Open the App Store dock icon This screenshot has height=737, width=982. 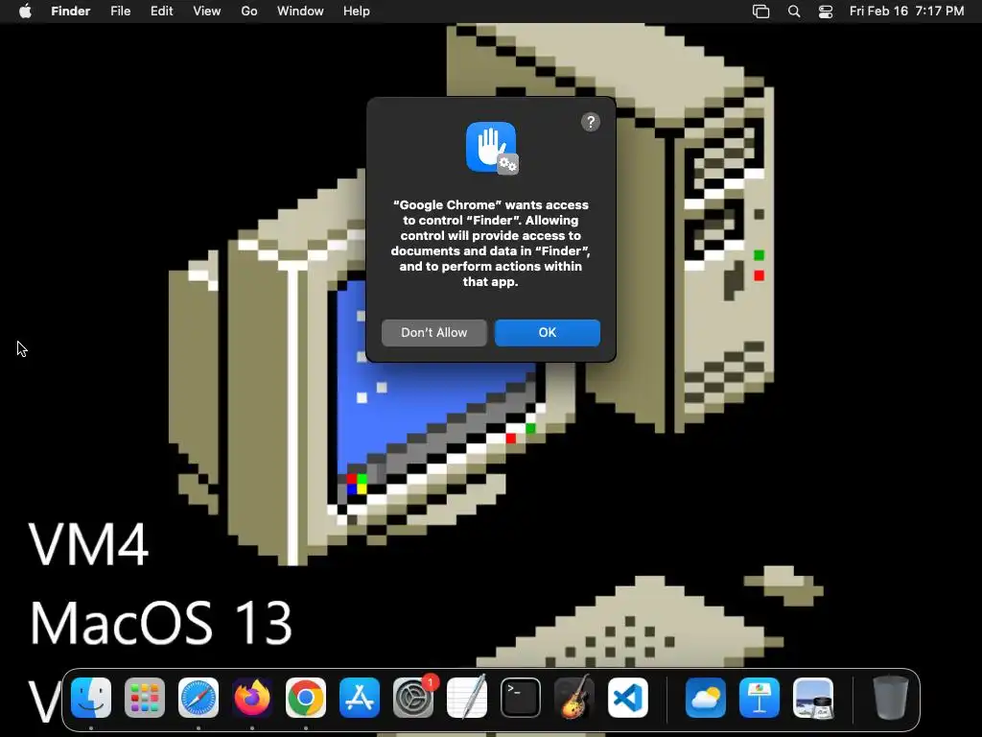point(360,698)
